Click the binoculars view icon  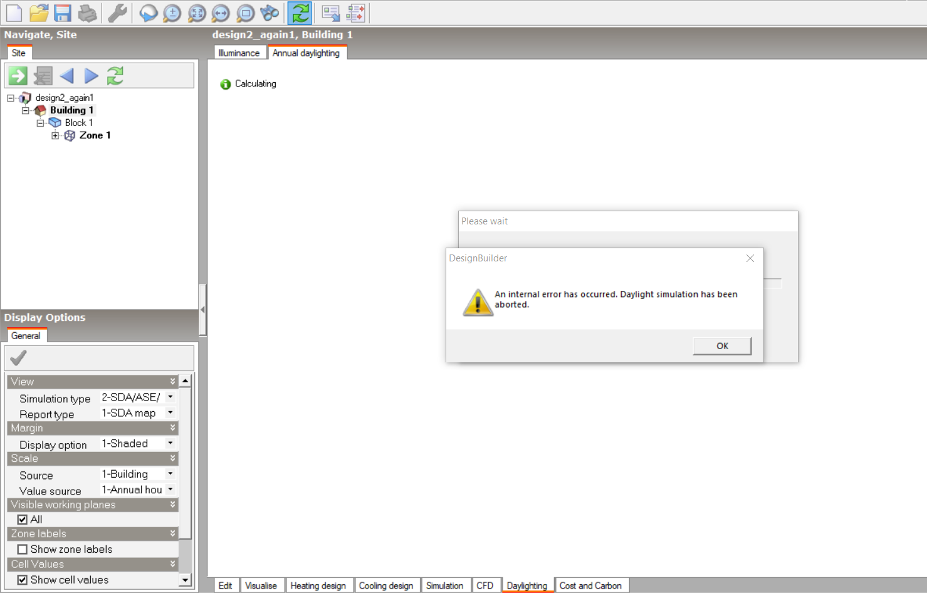(270, 13)
